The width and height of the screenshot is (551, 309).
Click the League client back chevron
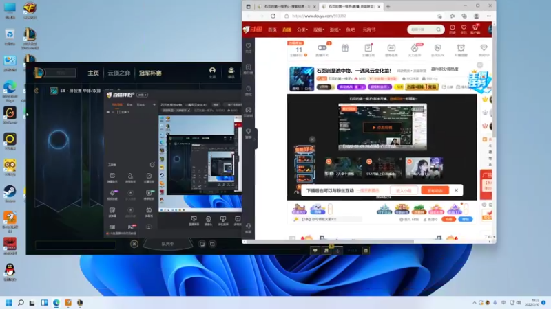click(x=37, y=91)
